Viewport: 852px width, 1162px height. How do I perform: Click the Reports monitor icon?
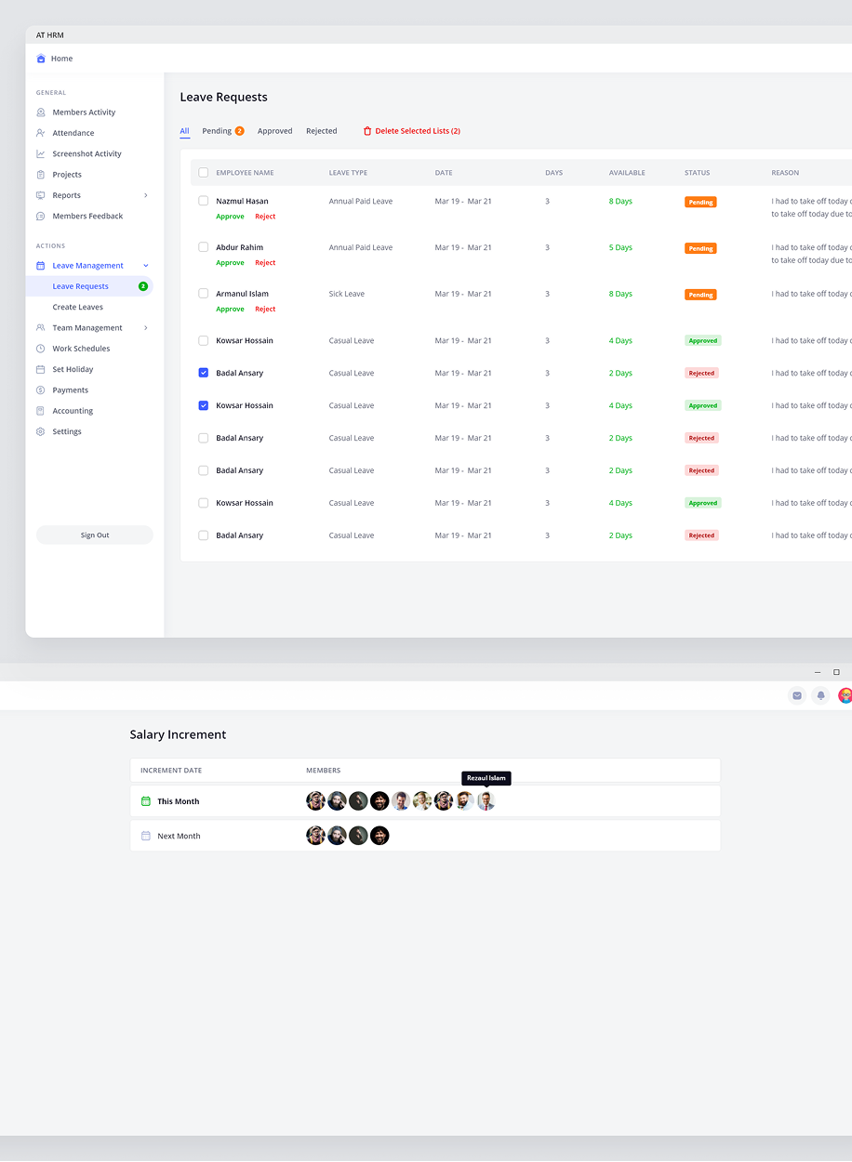click(x=41, y=195)
